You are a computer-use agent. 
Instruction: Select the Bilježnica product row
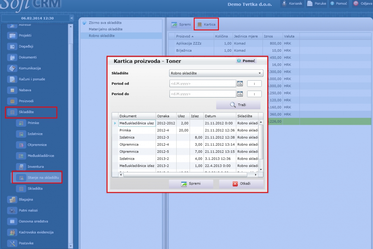coord(270,50)
